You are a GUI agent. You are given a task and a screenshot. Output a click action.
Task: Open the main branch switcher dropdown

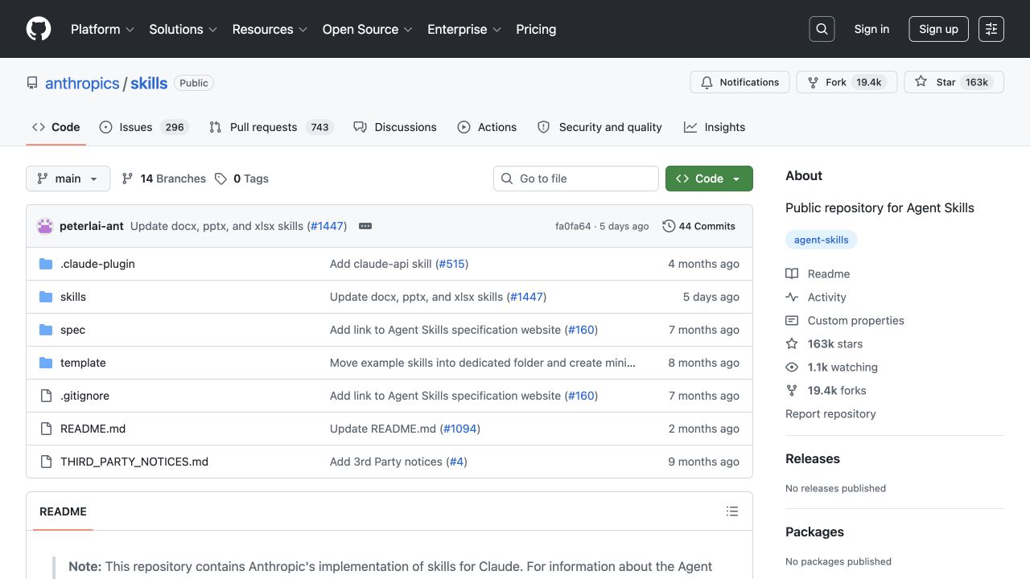pyautogui.click(x=68, y=179)
